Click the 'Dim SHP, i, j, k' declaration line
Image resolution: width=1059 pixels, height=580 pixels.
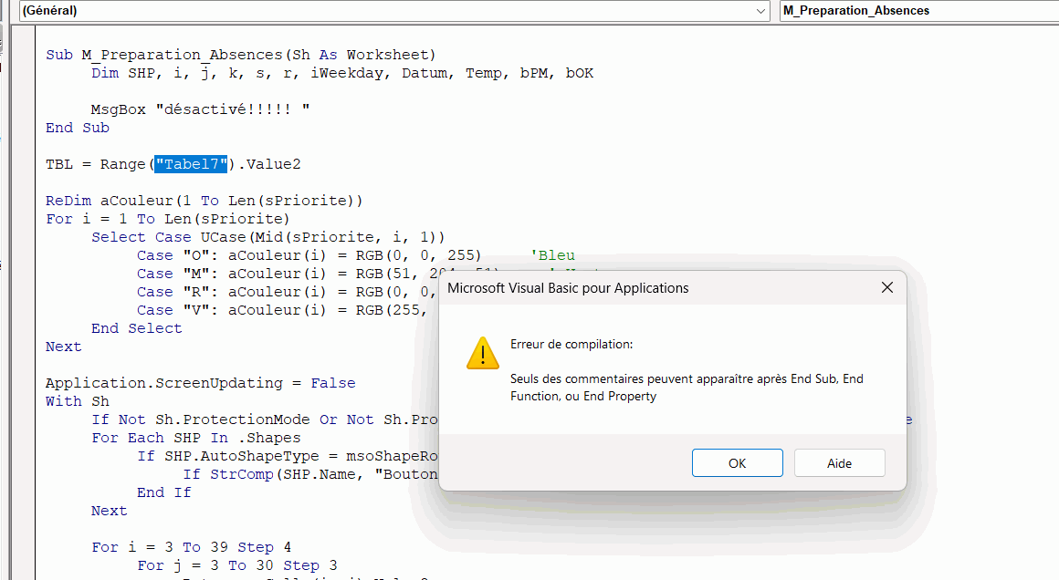coord(342,73)
